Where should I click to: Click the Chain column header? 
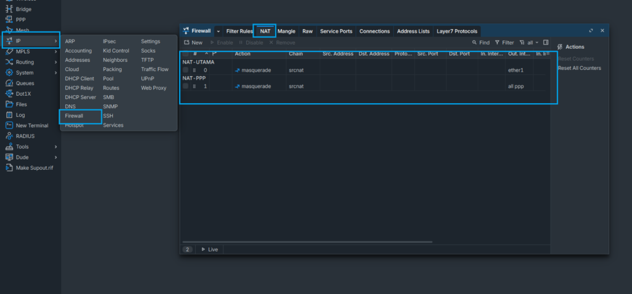point(302,54)
